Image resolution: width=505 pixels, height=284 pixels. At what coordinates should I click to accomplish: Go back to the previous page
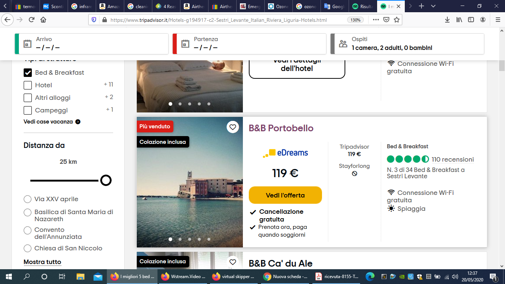click(8, 20)
